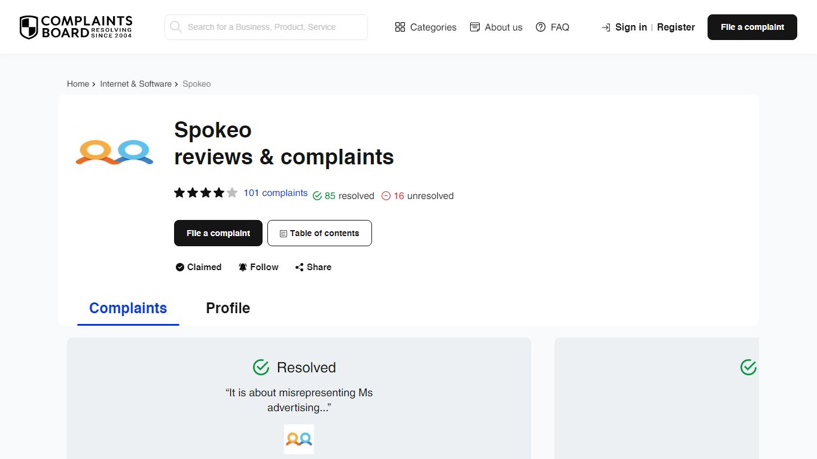Click the Categories grid icon
Viewport: 817px width, 459px height.
(400, 27)
